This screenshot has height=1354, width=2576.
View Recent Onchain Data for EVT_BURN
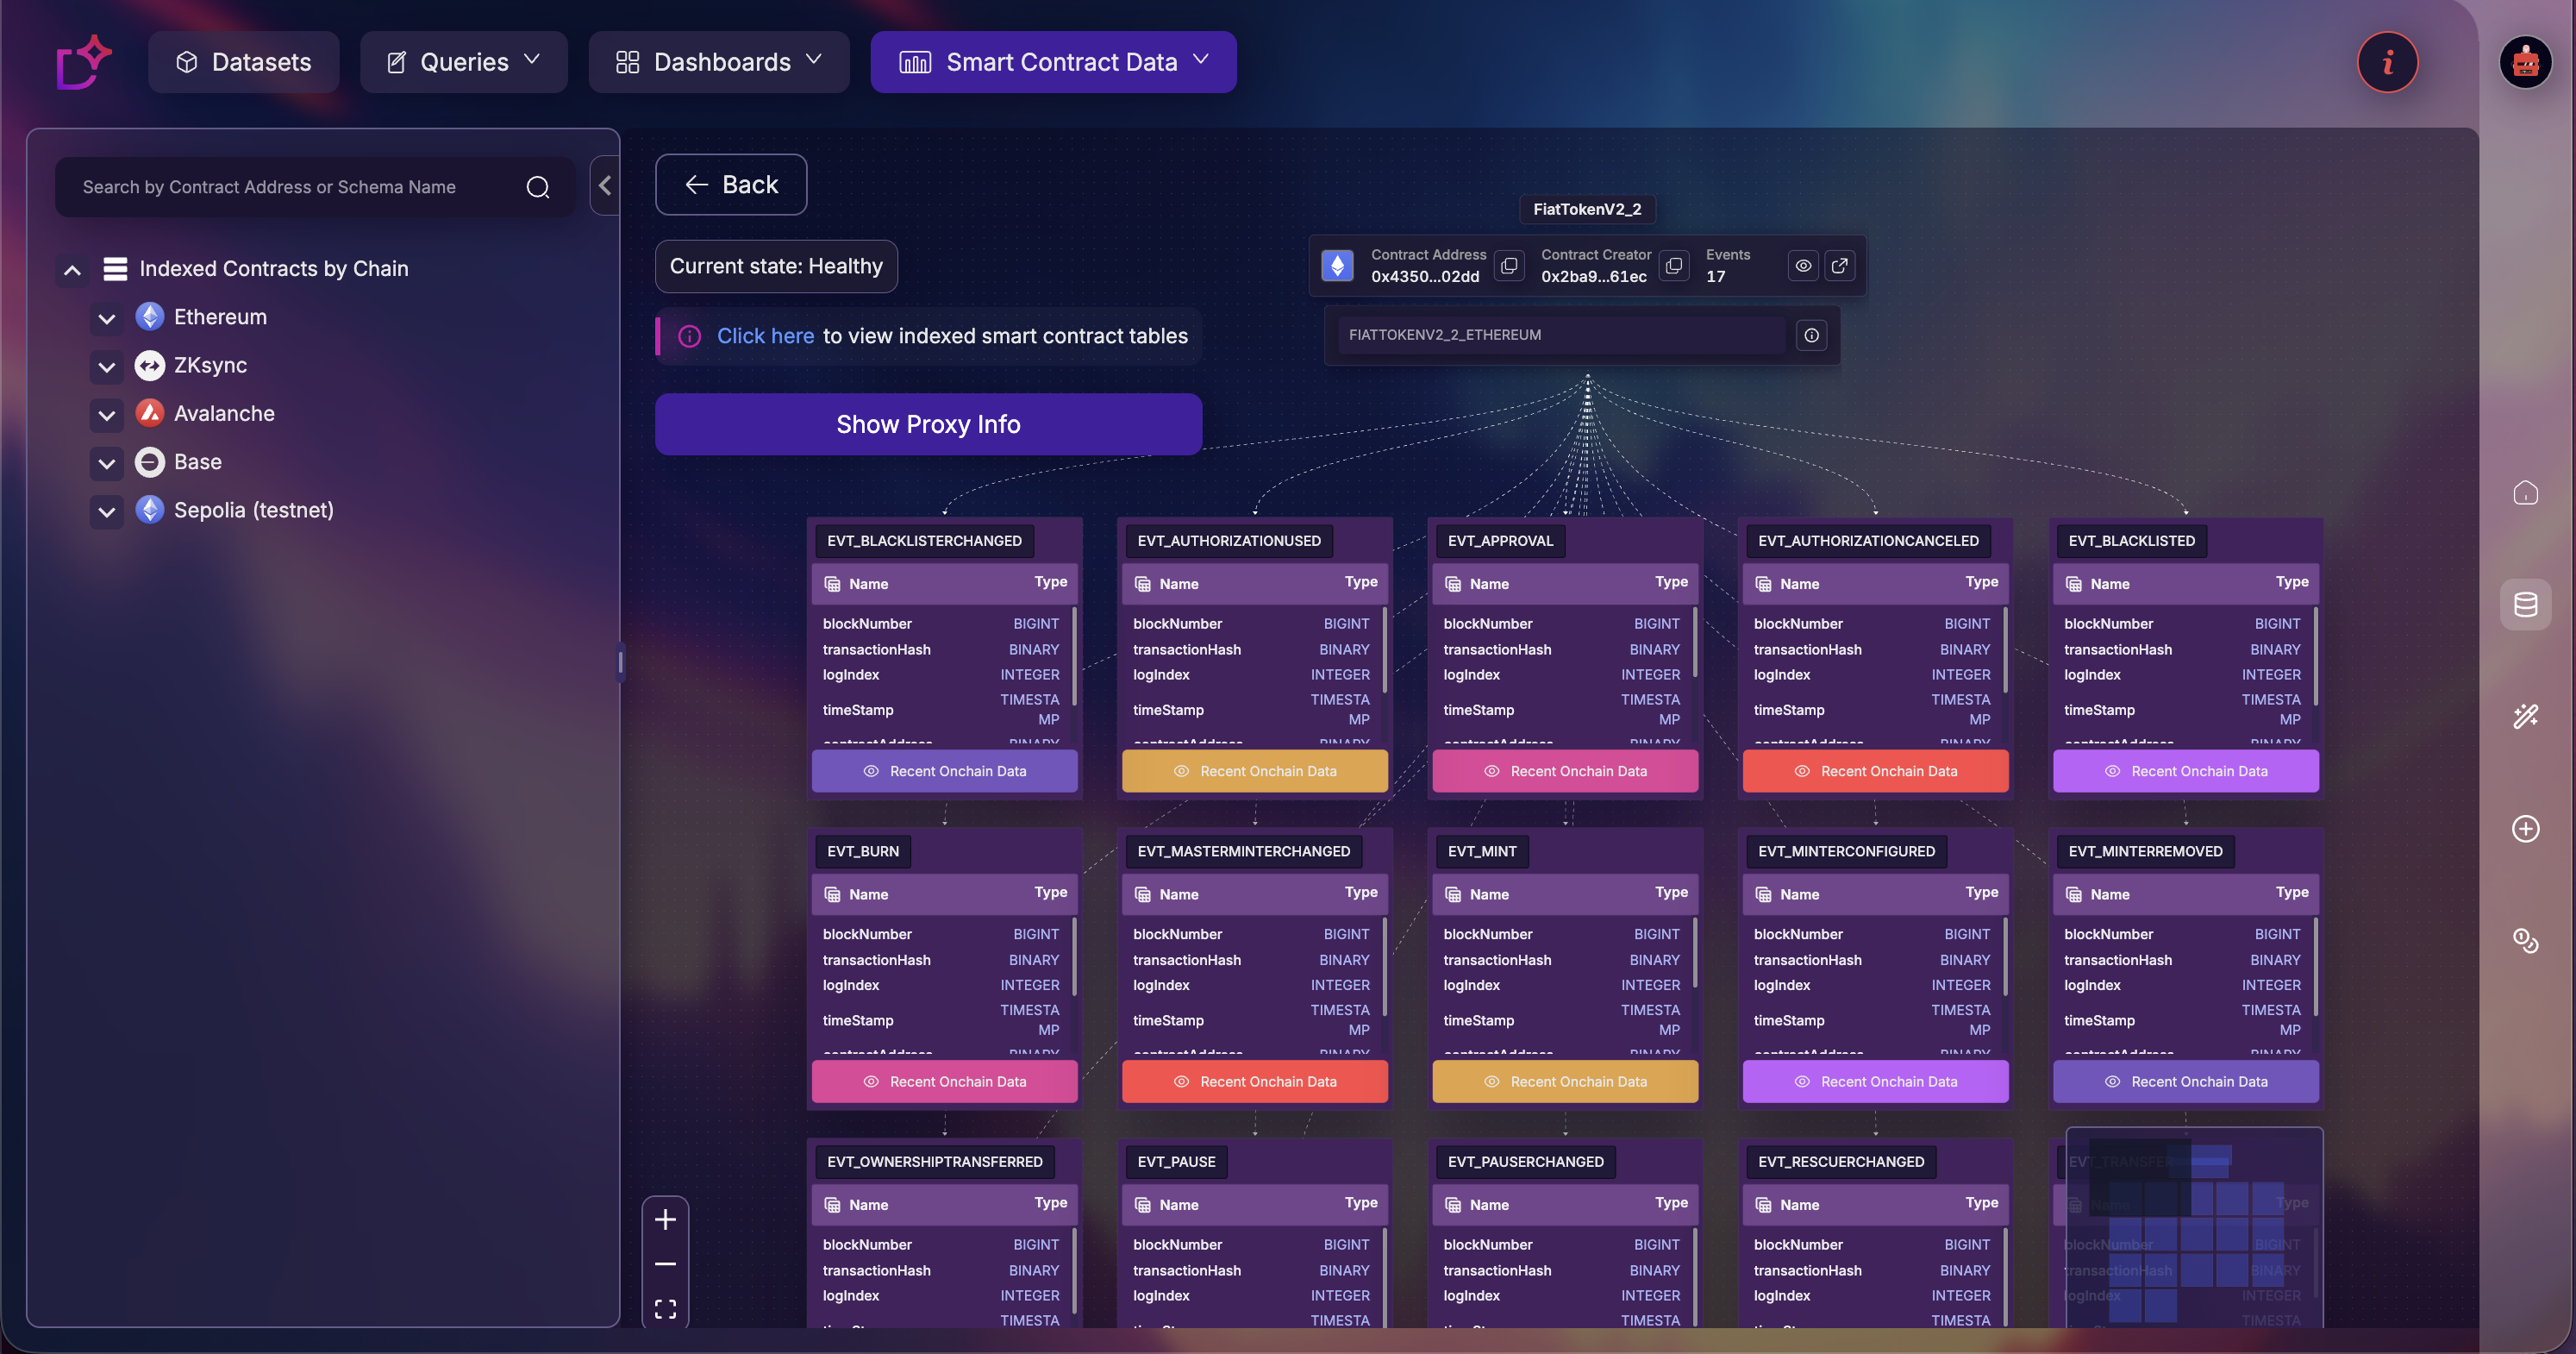(x=944, y=1082)
